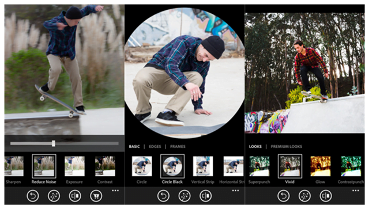Pick the Contrast adjustment thumbnail

pyautogui.click(x=105, y=166)
